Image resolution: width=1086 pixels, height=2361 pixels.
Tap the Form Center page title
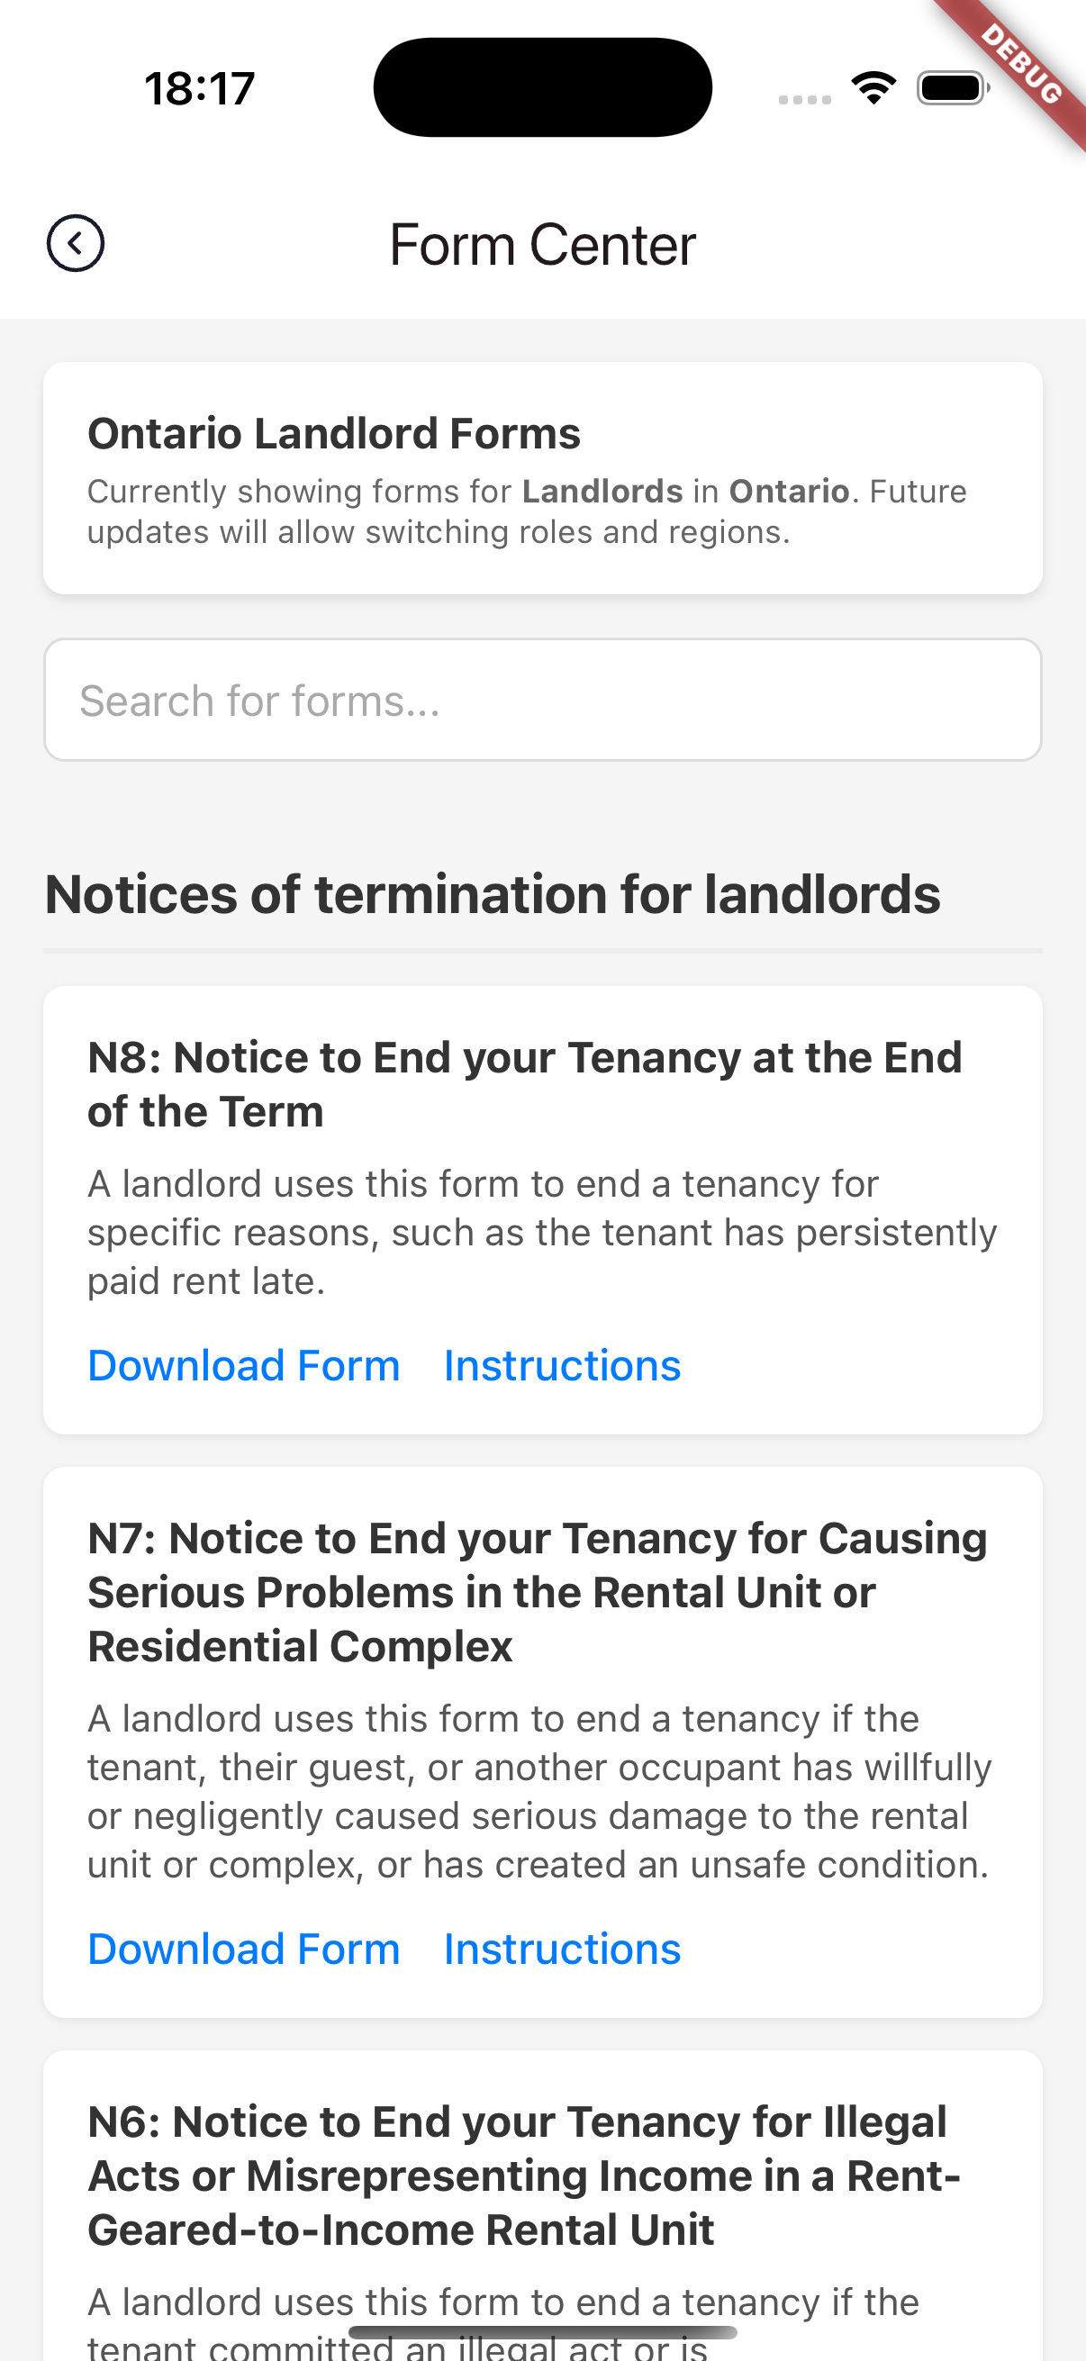coord(542,245)
